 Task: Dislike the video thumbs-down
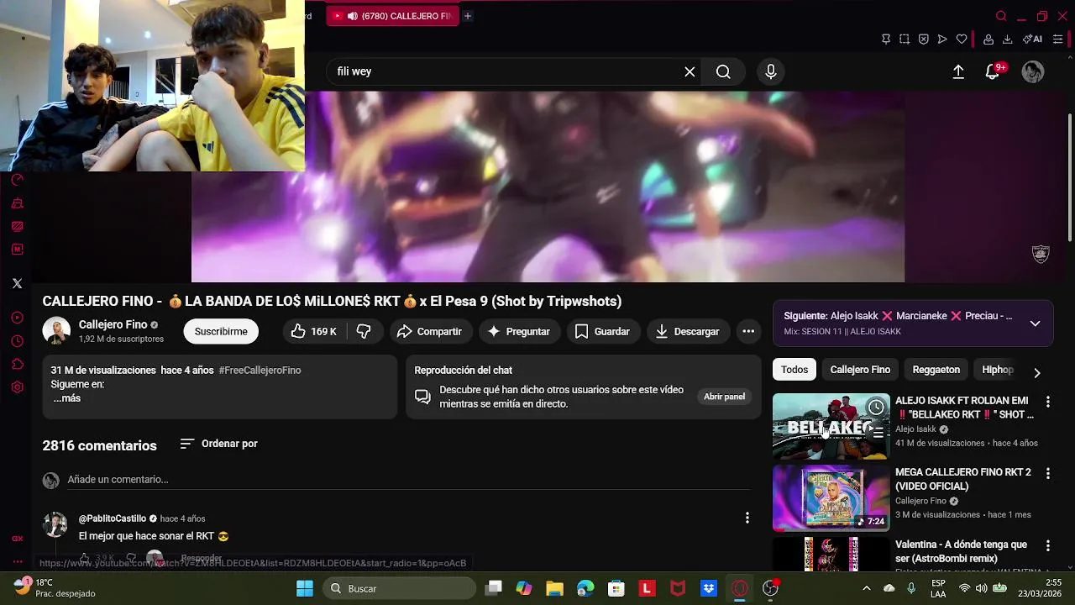click(364, 331)
